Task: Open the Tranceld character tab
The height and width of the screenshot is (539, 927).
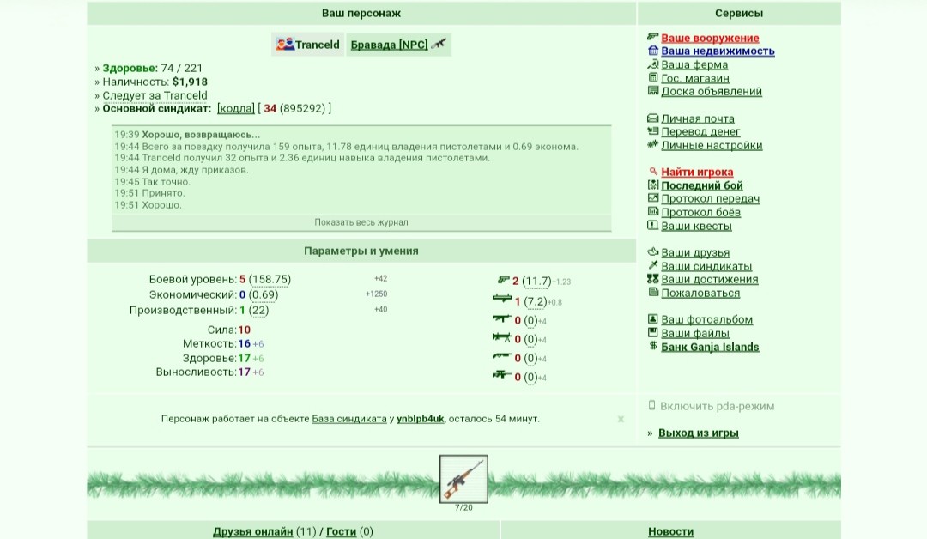Action: pyautogui.click(x=308, y=45)
